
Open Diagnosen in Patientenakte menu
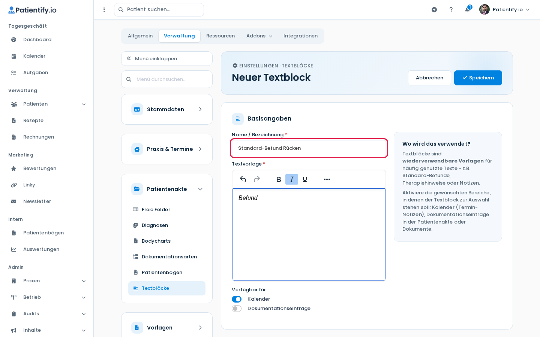[167, 225]
